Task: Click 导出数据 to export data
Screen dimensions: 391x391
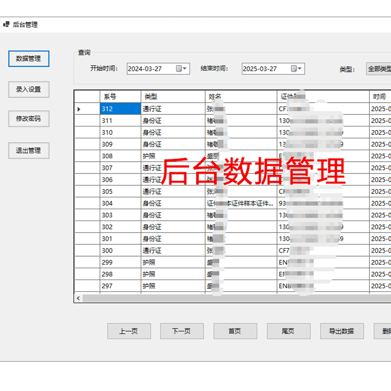Action: (x=343, y=331)
